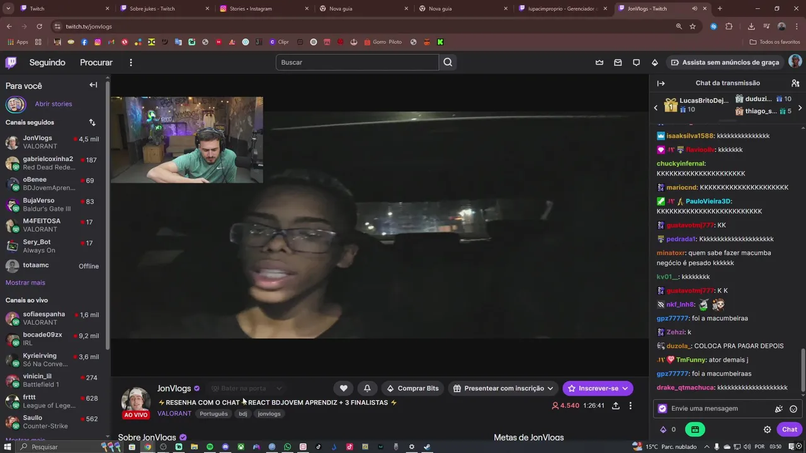Open Bits and rewards in chat input

[x=779, y=409]
